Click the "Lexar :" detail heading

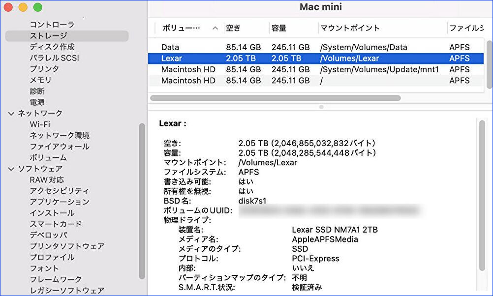pos(173,123)
